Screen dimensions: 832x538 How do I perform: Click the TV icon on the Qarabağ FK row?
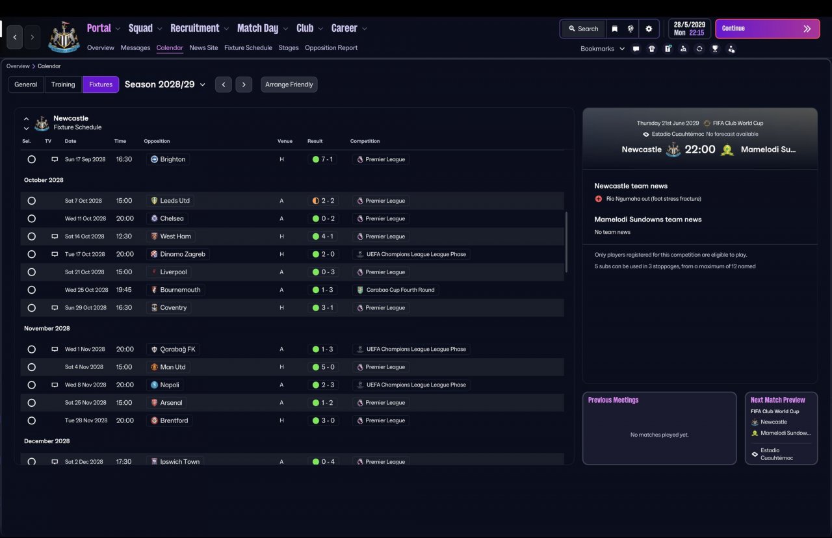coord(55,350)
